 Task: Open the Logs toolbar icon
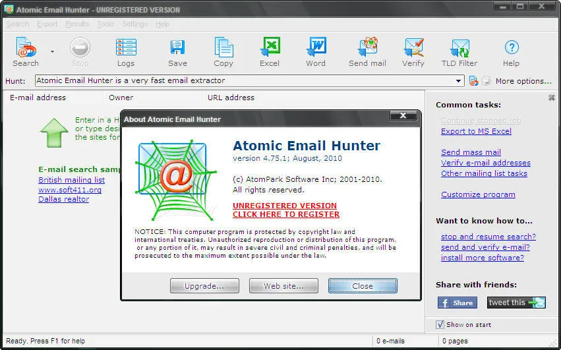(126, 52)
